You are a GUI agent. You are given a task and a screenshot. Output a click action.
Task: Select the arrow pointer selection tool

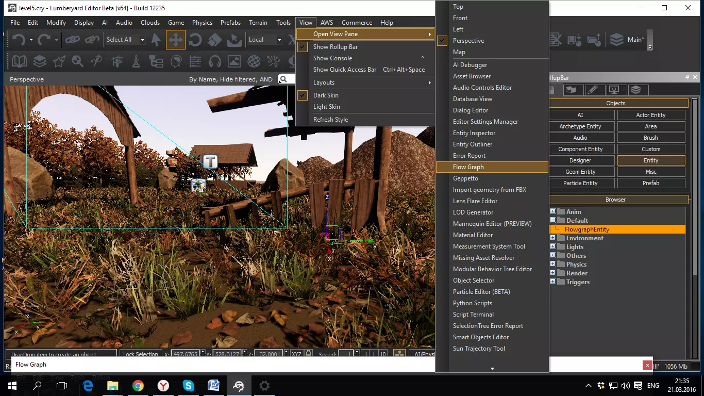pos(156,40)
